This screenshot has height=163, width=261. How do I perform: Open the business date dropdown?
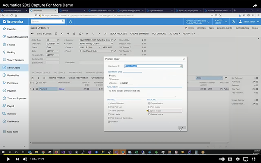221,22
